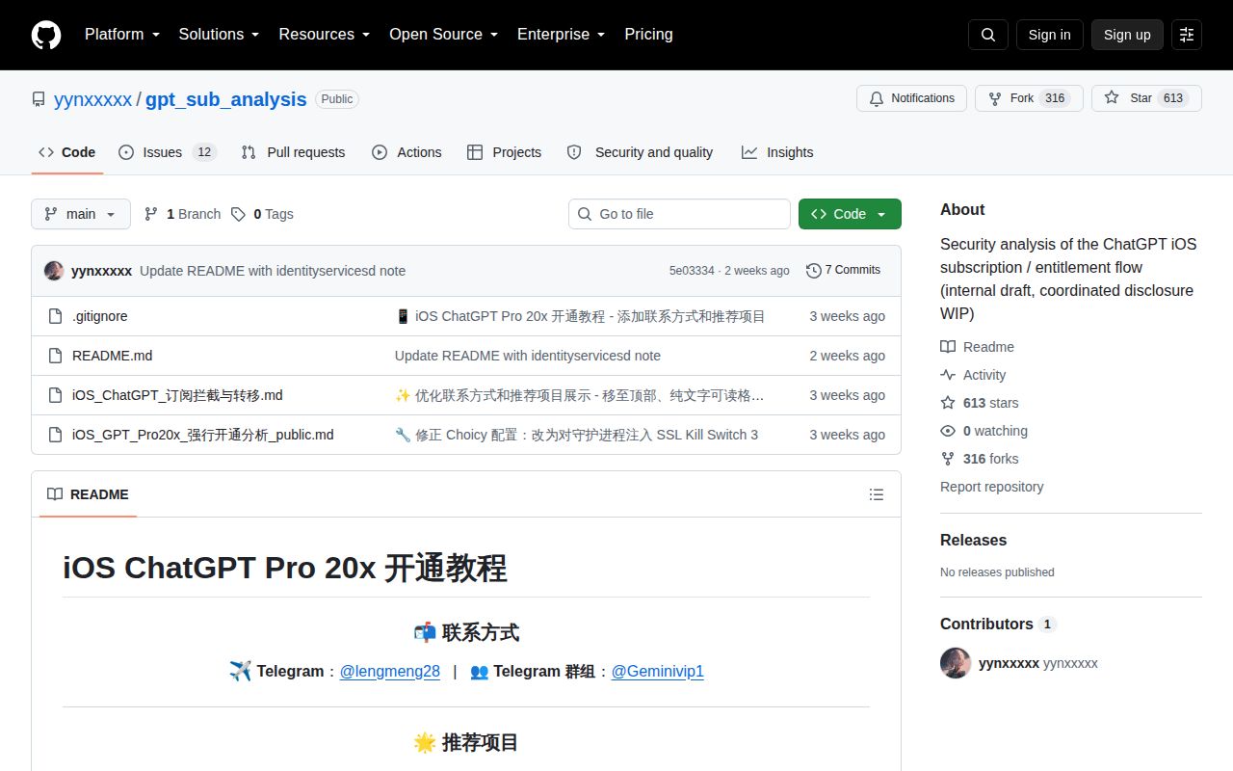The height and width of the screenshot is (771, 1233).
Task: Open the Projects tab
Action: coord(504,152)
